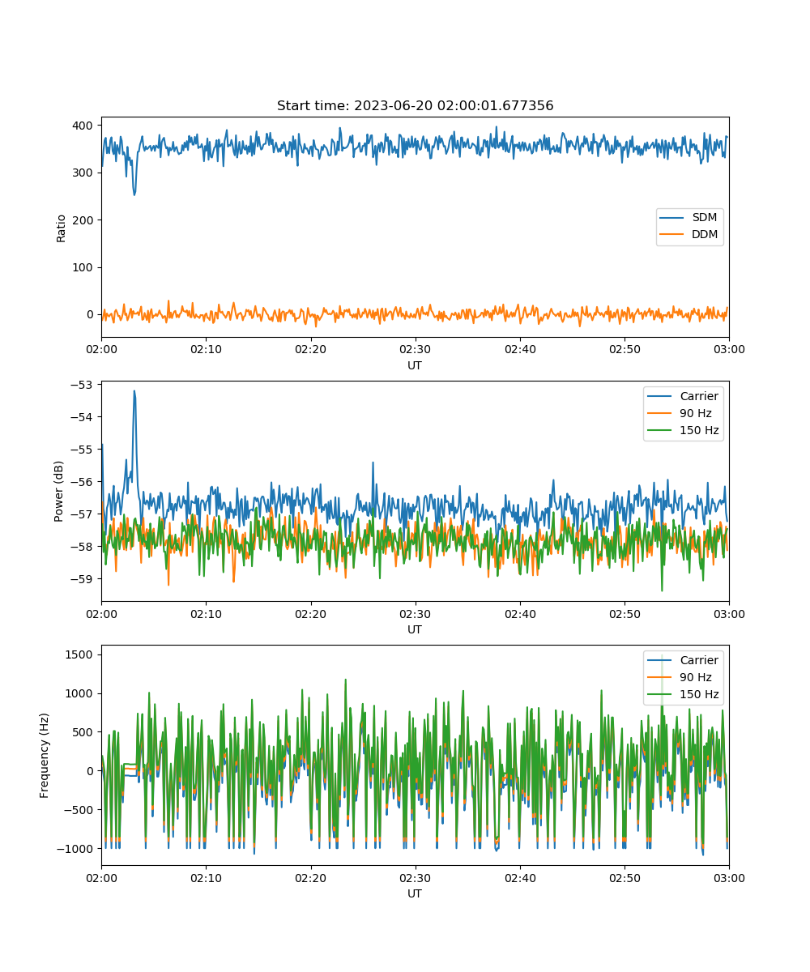Click the "Power (dB)" y-axis label
This screenshot has width=810, height=972.
point(59,491)
